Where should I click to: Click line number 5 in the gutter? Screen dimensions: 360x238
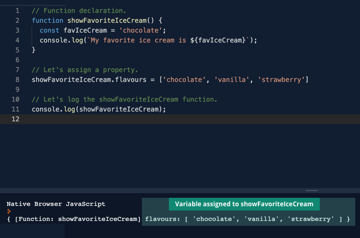pos(17,50)
